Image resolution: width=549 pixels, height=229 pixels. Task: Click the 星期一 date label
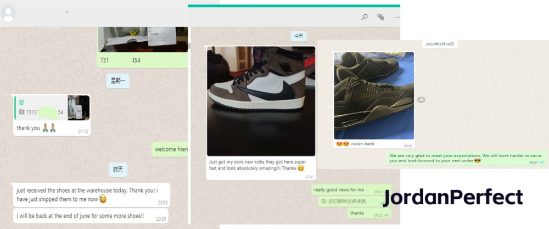(x=118, y=81)
